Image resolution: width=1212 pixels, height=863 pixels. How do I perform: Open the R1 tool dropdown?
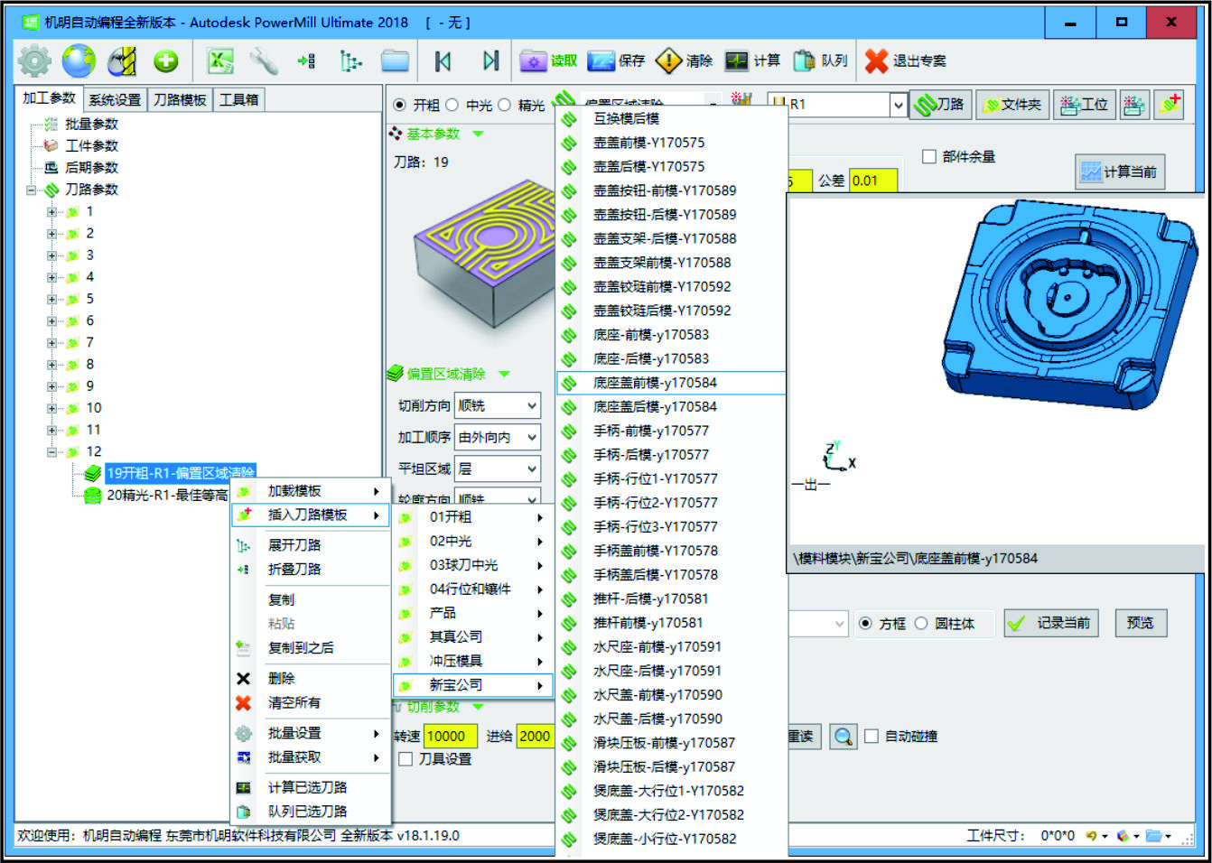898,106
